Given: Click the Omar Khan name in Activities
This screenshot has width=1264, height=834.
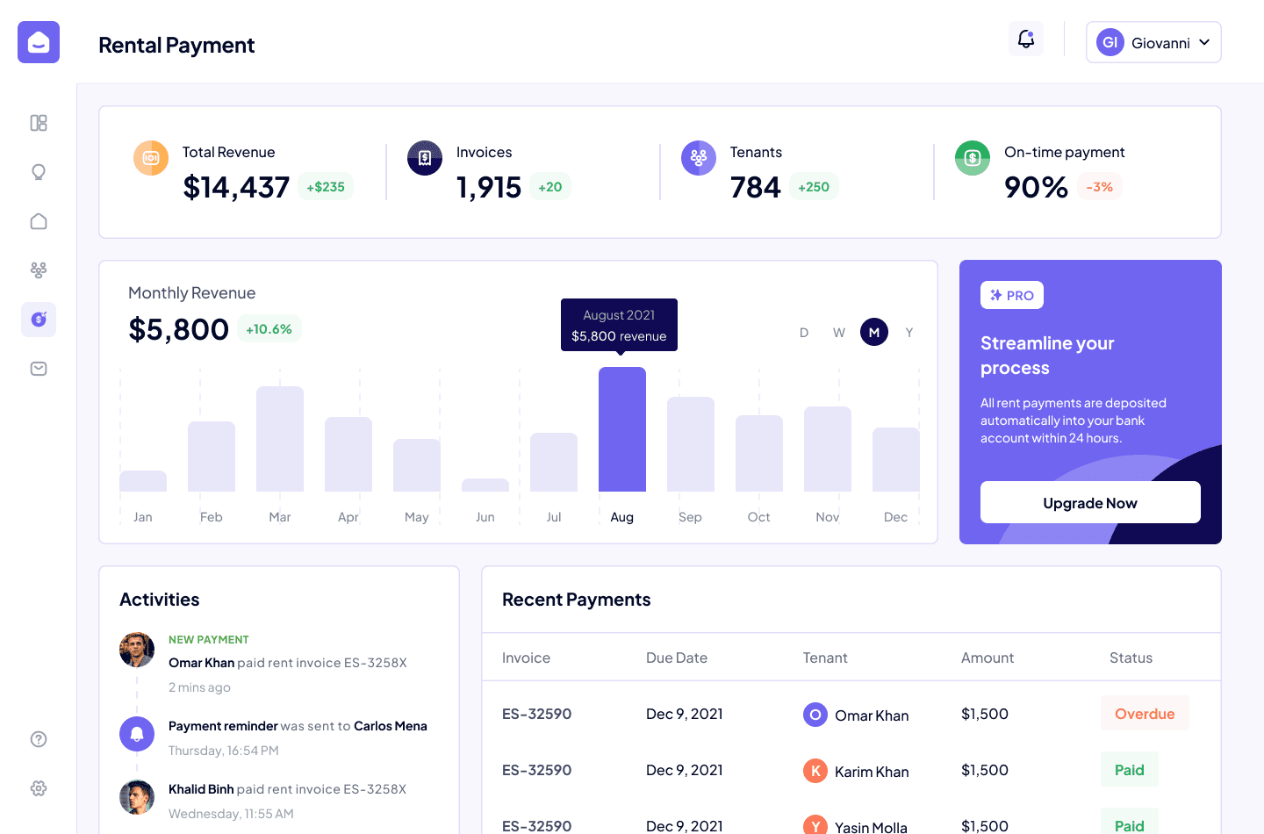Looking at the screenshot, I should pos(201,663).
